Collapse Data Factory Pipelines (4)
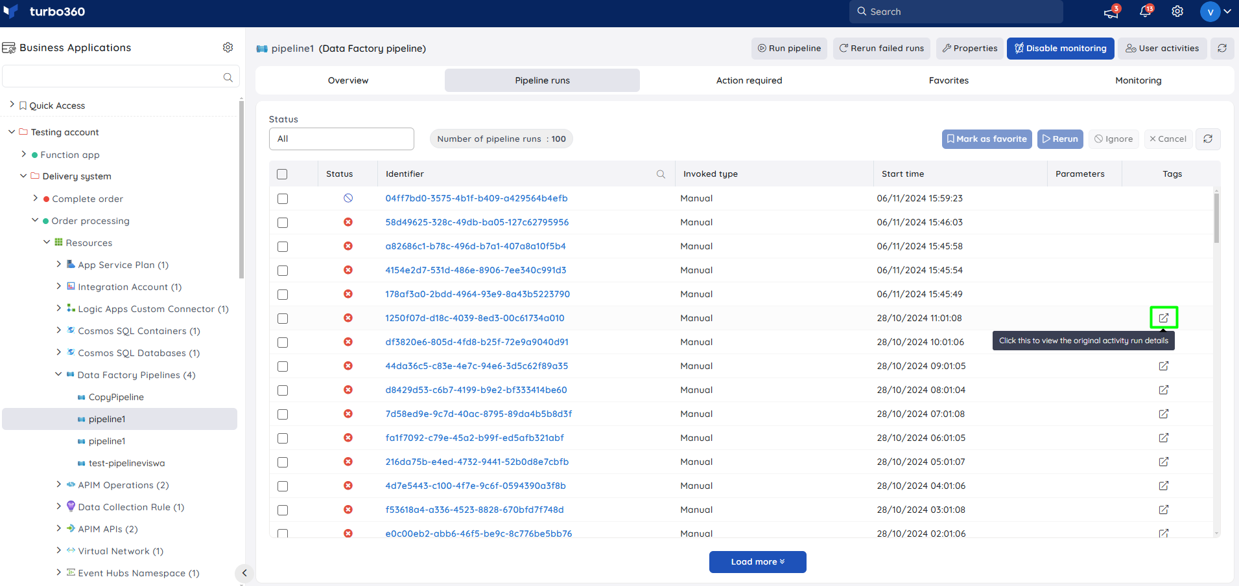The width and height of the screenshot is (1239, 586). click(x=58, y=374)
